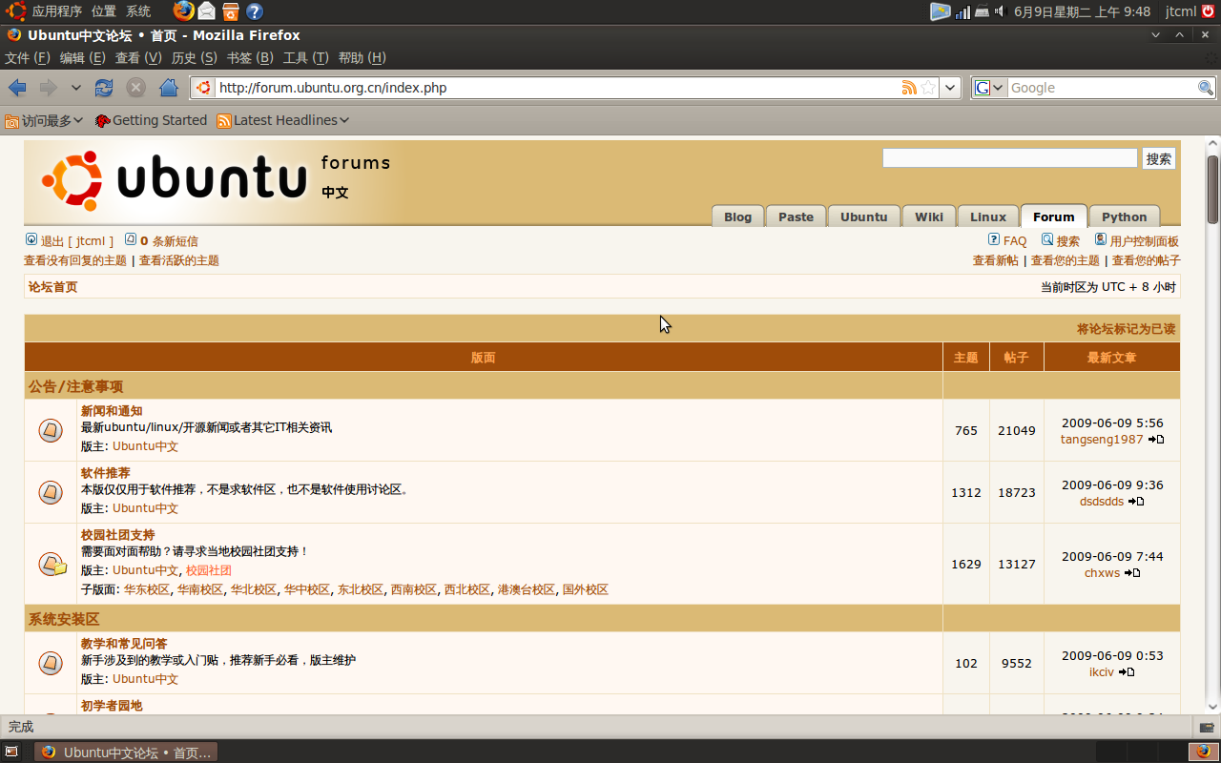Open the URL bar history dropdown
This screenshot has height=763, width=1221.
pos(950,88)
